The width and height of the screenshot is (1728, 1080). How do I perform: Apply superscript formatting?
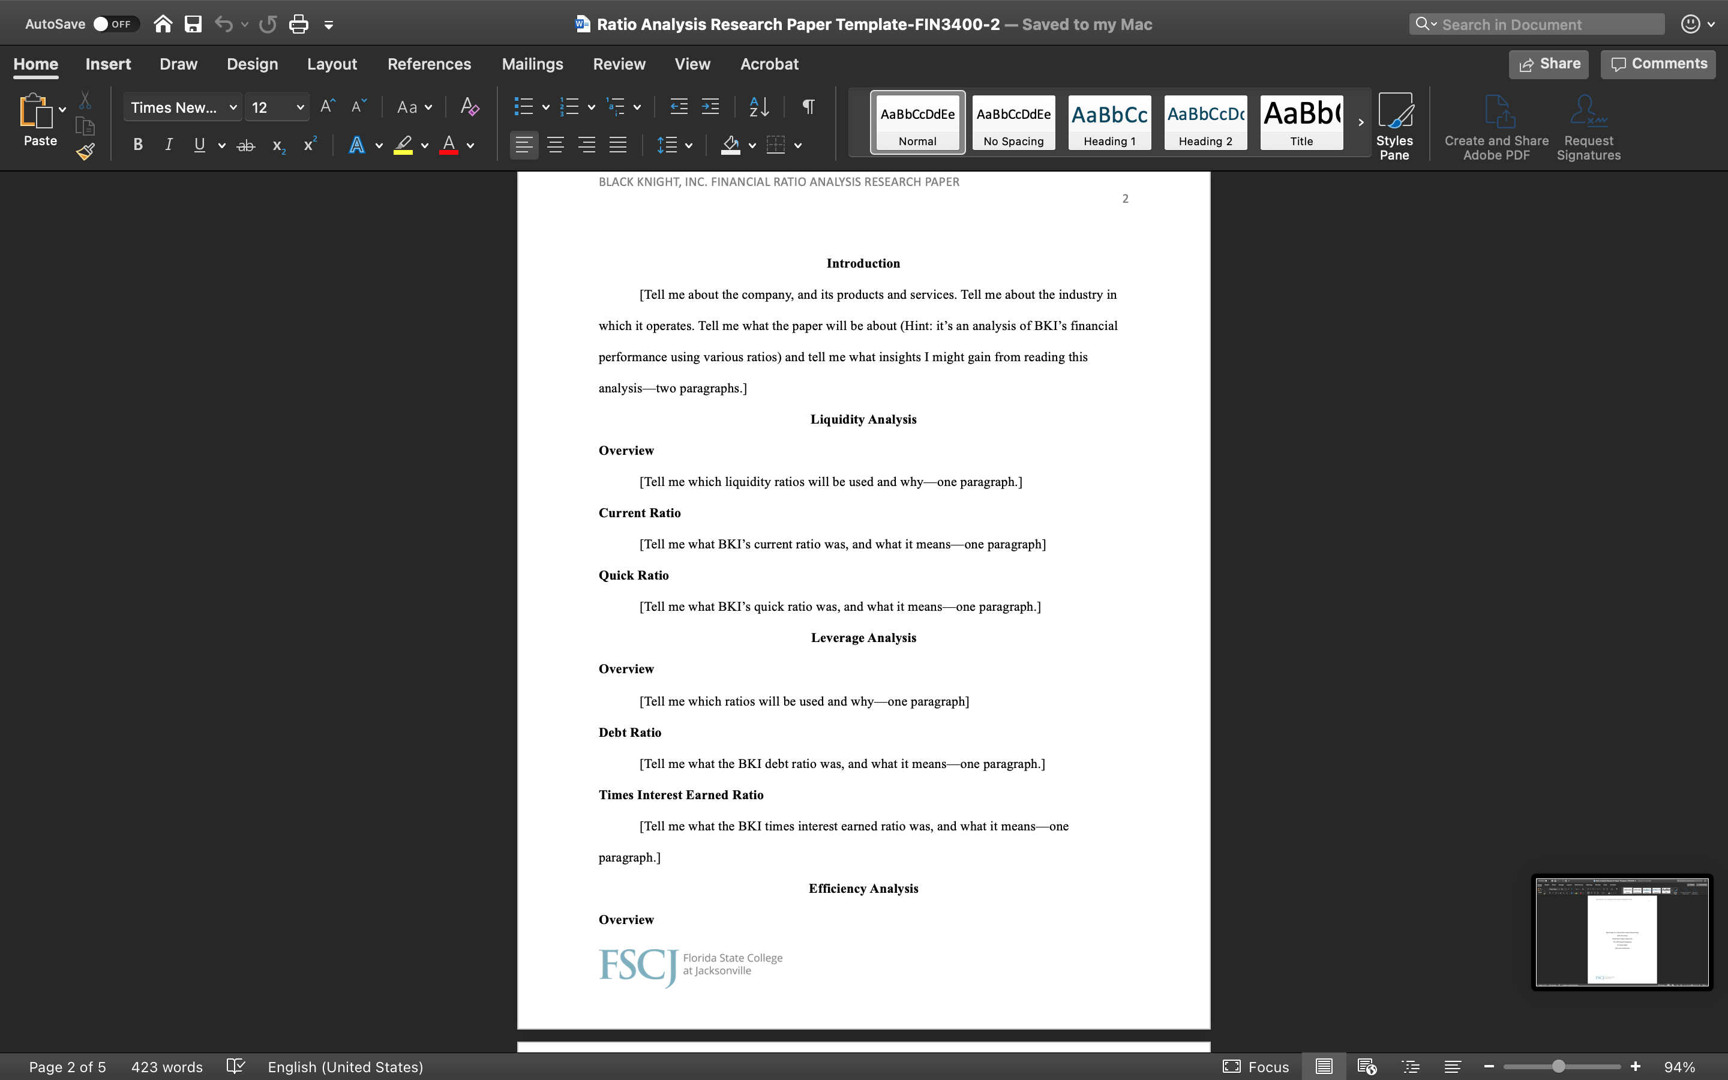pos(308,144)
